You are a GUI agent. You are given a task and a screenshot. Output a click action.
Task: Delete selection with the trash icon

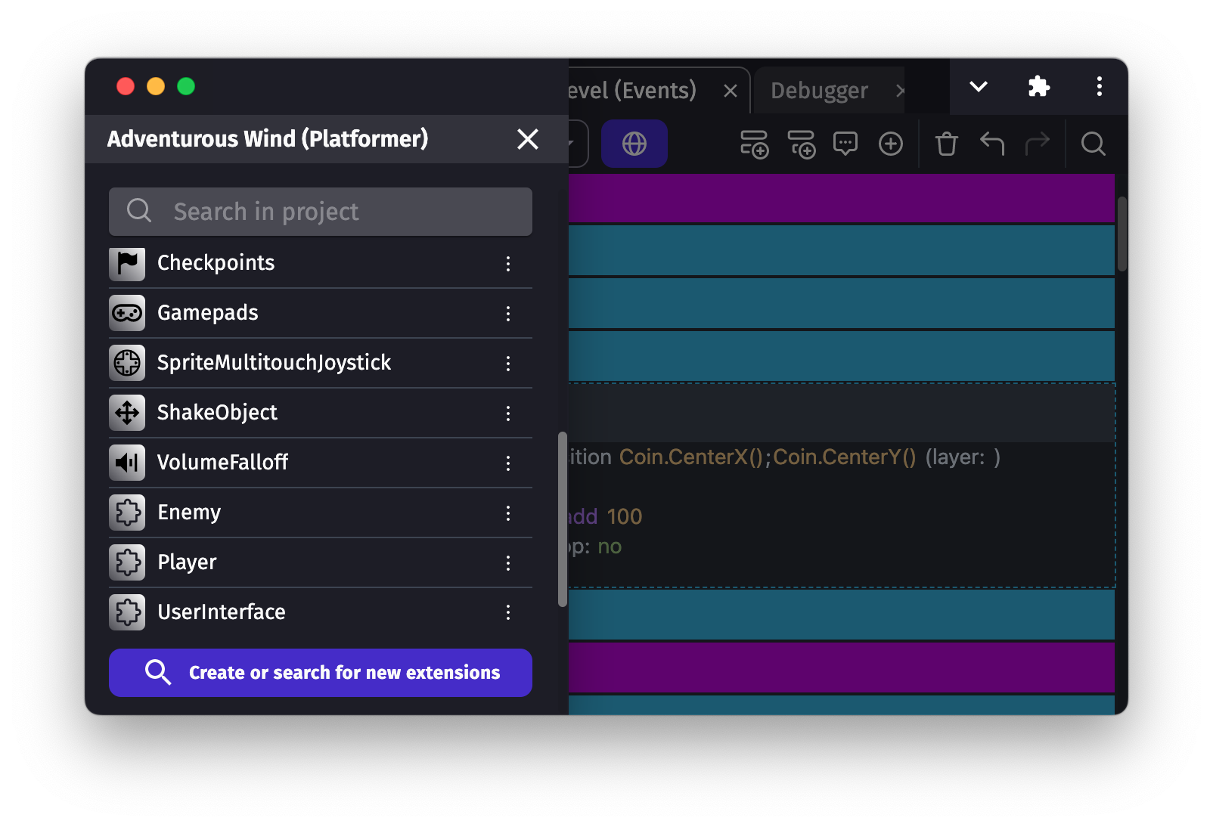946,144
